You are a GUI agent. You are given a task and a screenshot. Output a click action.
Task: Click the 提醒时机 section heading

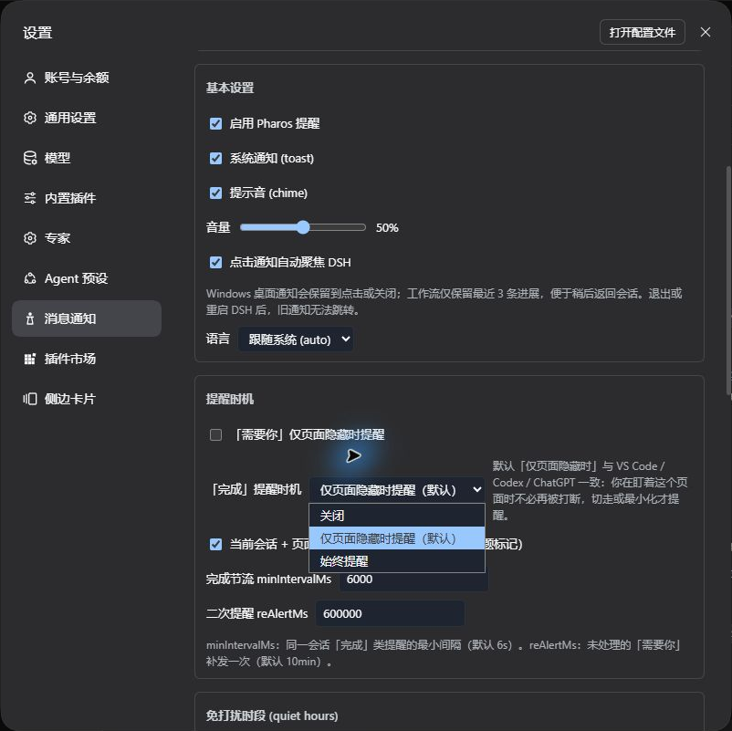coord(230,399)
